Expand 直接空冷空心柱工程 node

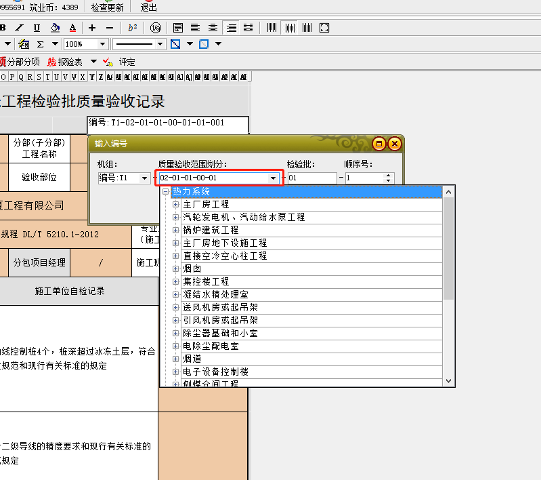tap(175, 256)
